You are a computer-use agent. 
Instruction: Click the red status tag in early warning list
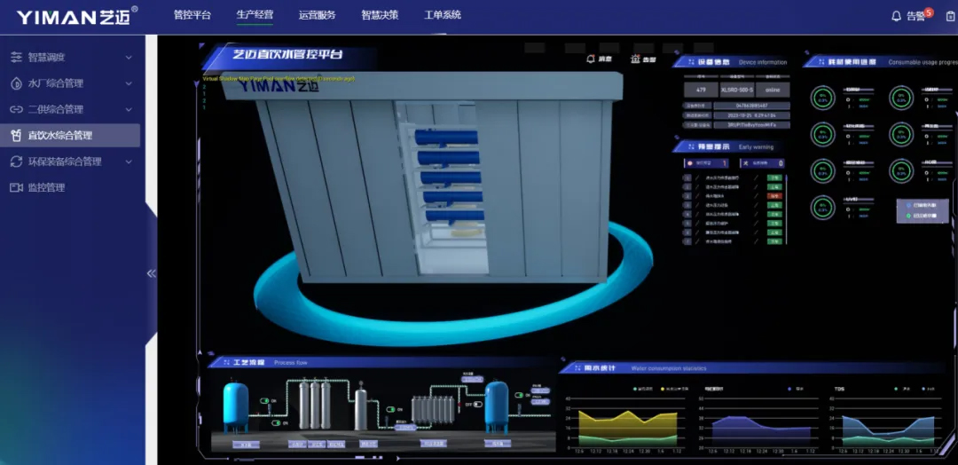[773, 195]
